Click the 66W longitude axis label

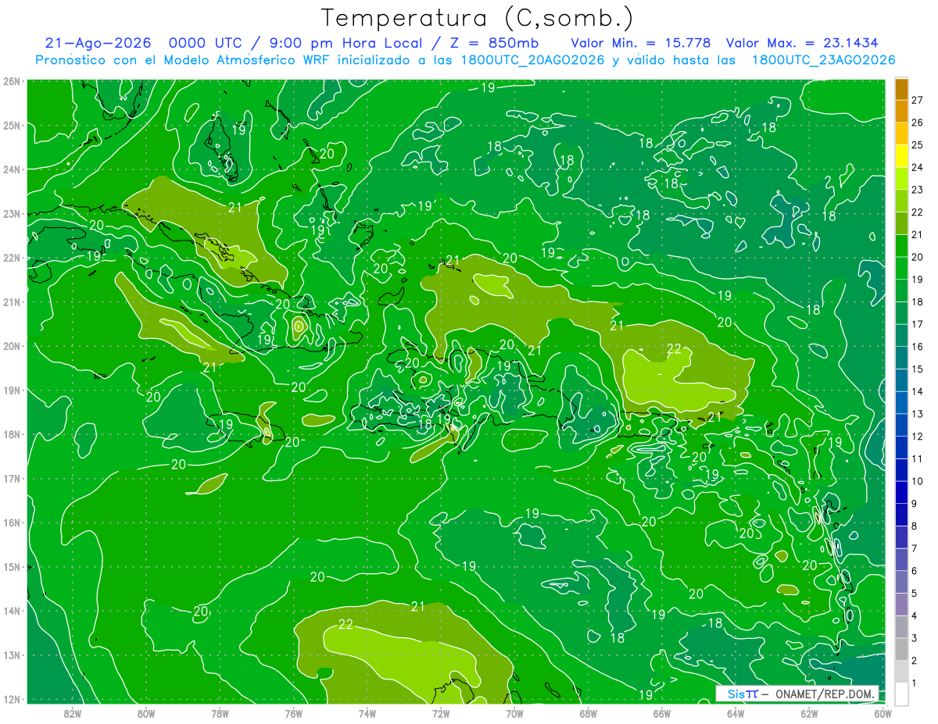coord(662,713)
